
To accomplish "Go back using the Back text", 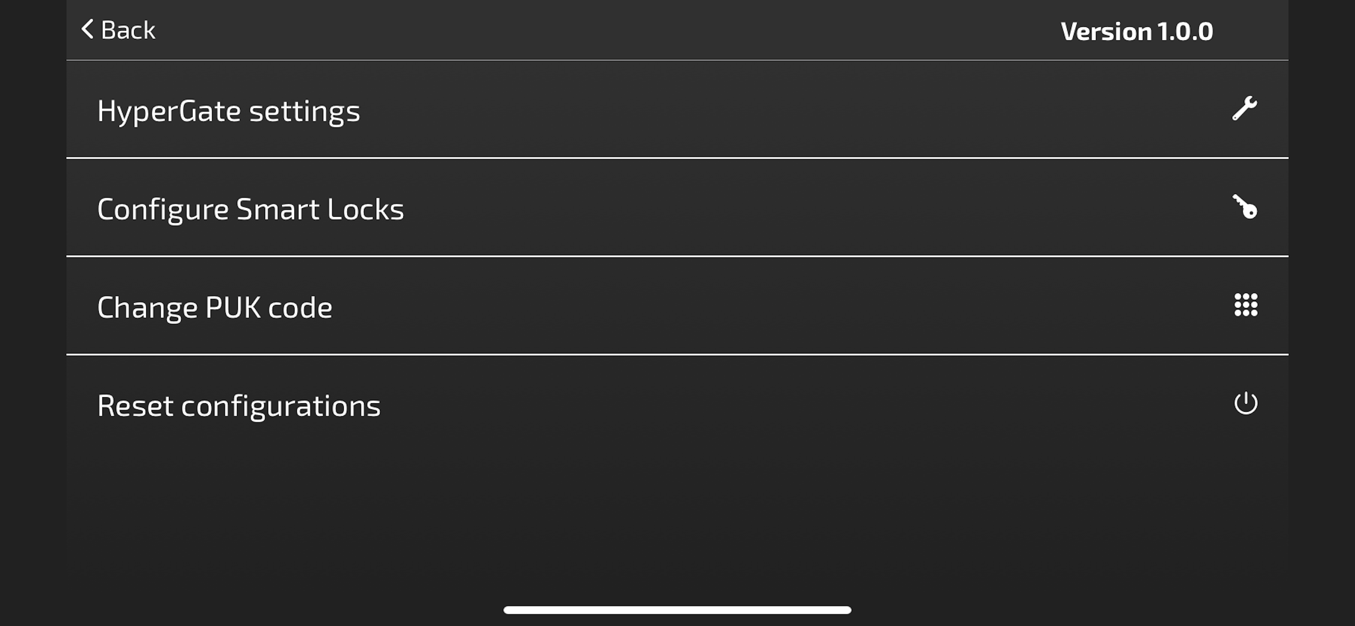I will tap(129, 31).
